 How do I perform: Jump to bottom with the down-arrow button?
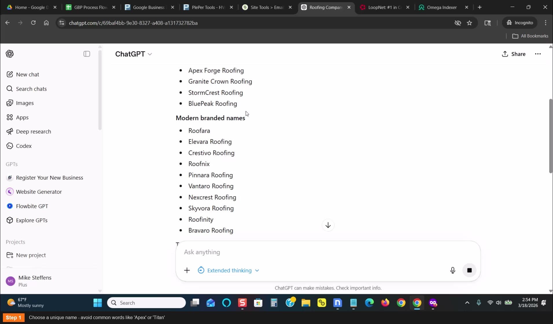[328, 225]
